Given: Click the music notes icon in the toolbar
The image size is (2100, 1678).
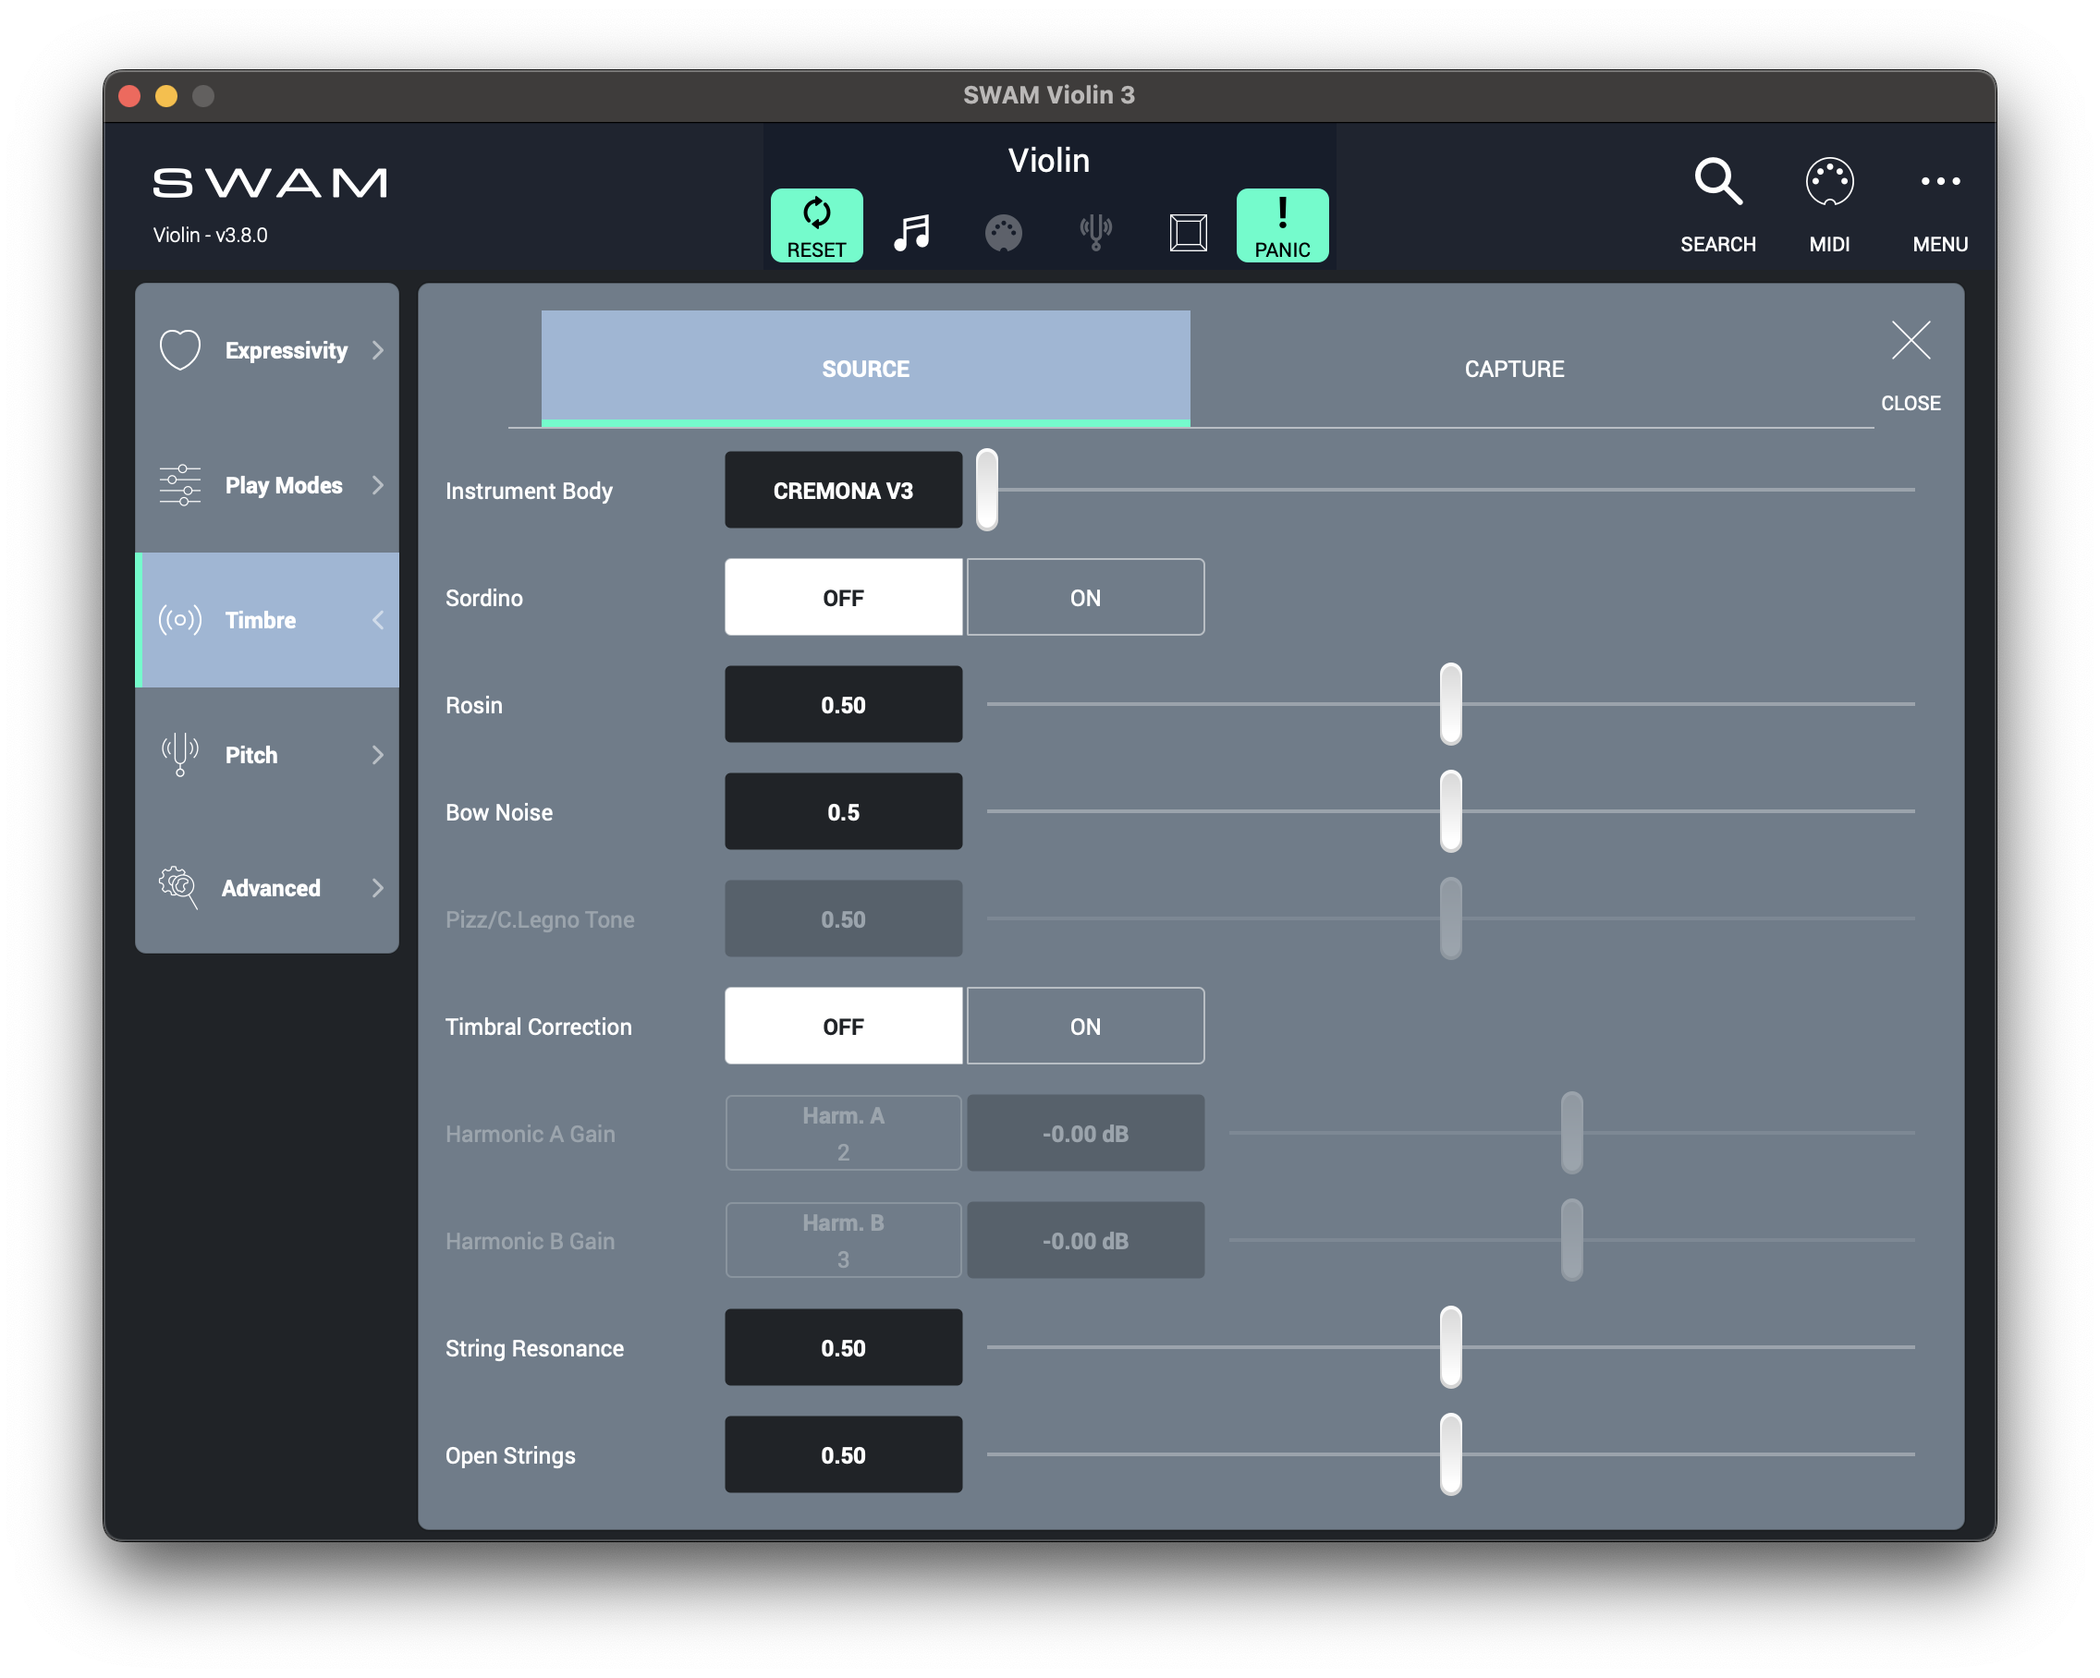Looking at the screenshot, I should coord(911,233).
